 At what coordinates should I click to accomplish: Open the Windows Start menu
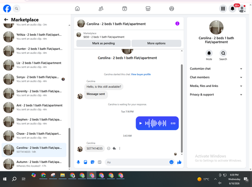(x=5, y=179)
